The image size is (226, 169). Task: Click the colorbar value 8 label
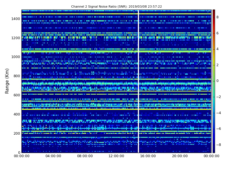point(218,17)
